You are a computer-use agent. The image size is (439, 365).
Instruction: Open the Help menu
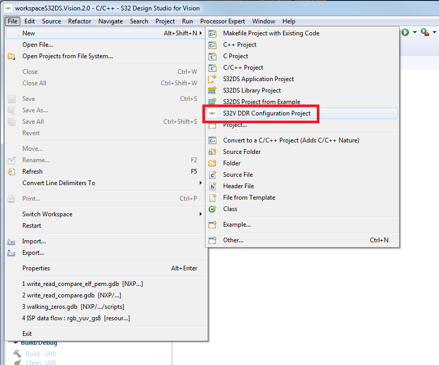[x=289, y=21]
